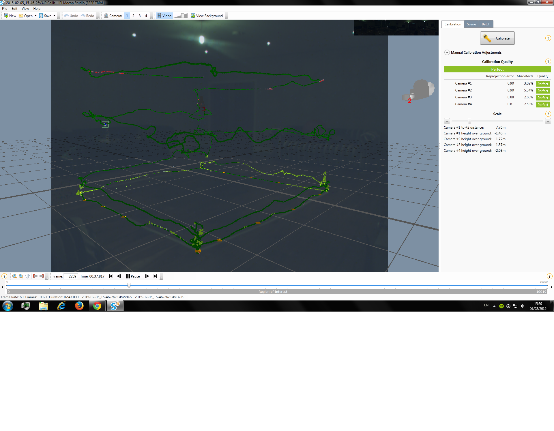Switch to camera 3 view
This screenshot has height=431, width=554.
(140, 16)
